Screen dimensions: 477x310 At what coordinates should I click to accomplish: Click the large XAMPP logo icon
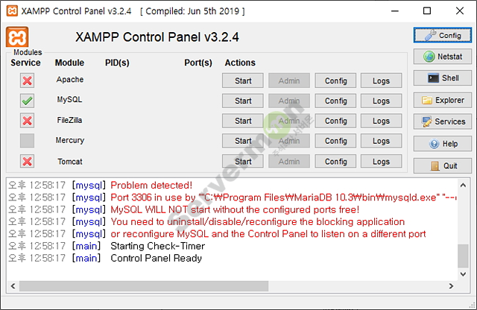(17, 37)
